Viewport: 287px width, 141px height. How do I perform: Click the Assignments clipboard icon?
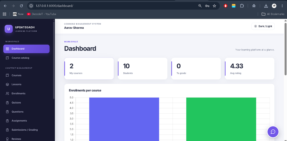click(x=7, y=121)
